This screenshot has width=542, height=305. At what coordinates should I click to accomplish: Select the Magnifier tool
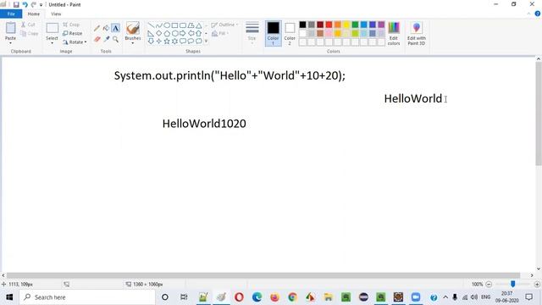(x=115, y=39)
